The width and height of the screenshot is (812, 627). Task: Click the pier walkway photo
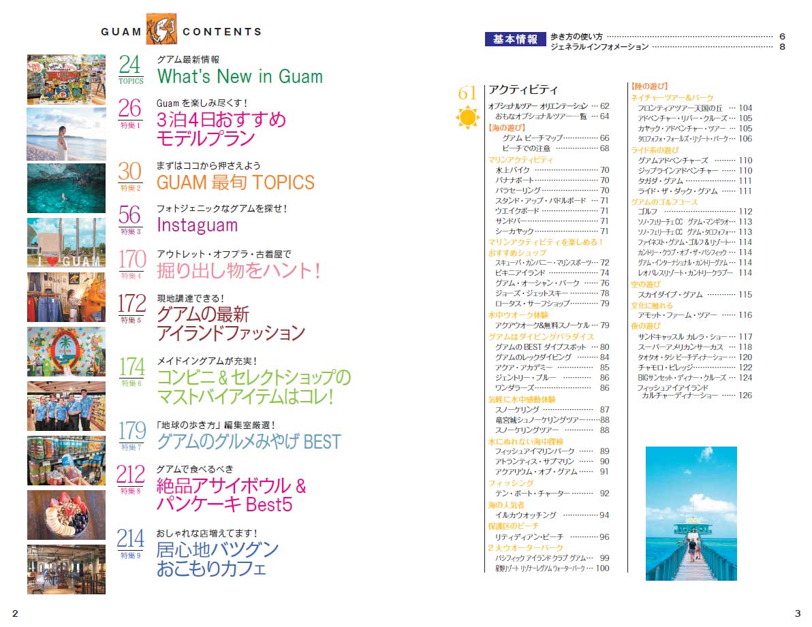point(691,513)
